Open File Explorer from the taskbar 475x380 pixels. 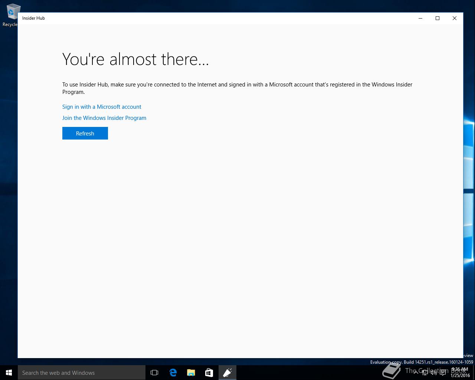point(191,373)
